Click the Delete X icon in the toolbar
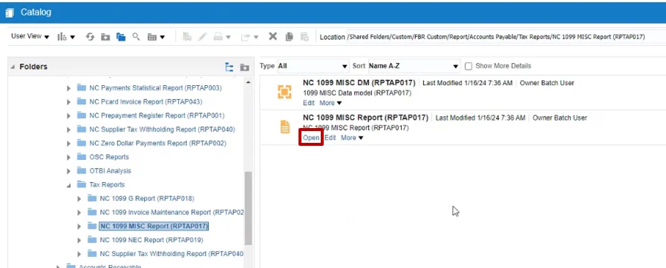 (272, 36)
